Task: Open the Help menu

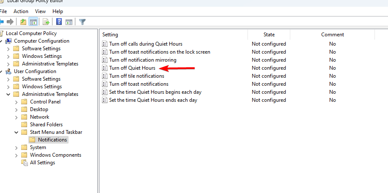Action: (x=58, y=11)
